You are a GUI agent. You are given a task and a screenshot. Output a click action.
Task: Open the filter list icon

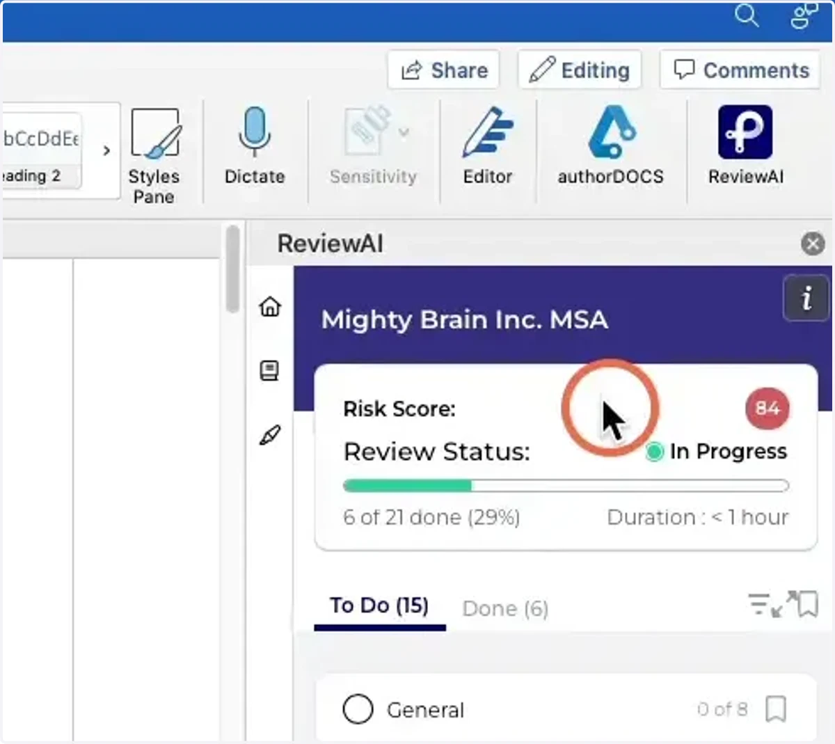tap(758, 603)
